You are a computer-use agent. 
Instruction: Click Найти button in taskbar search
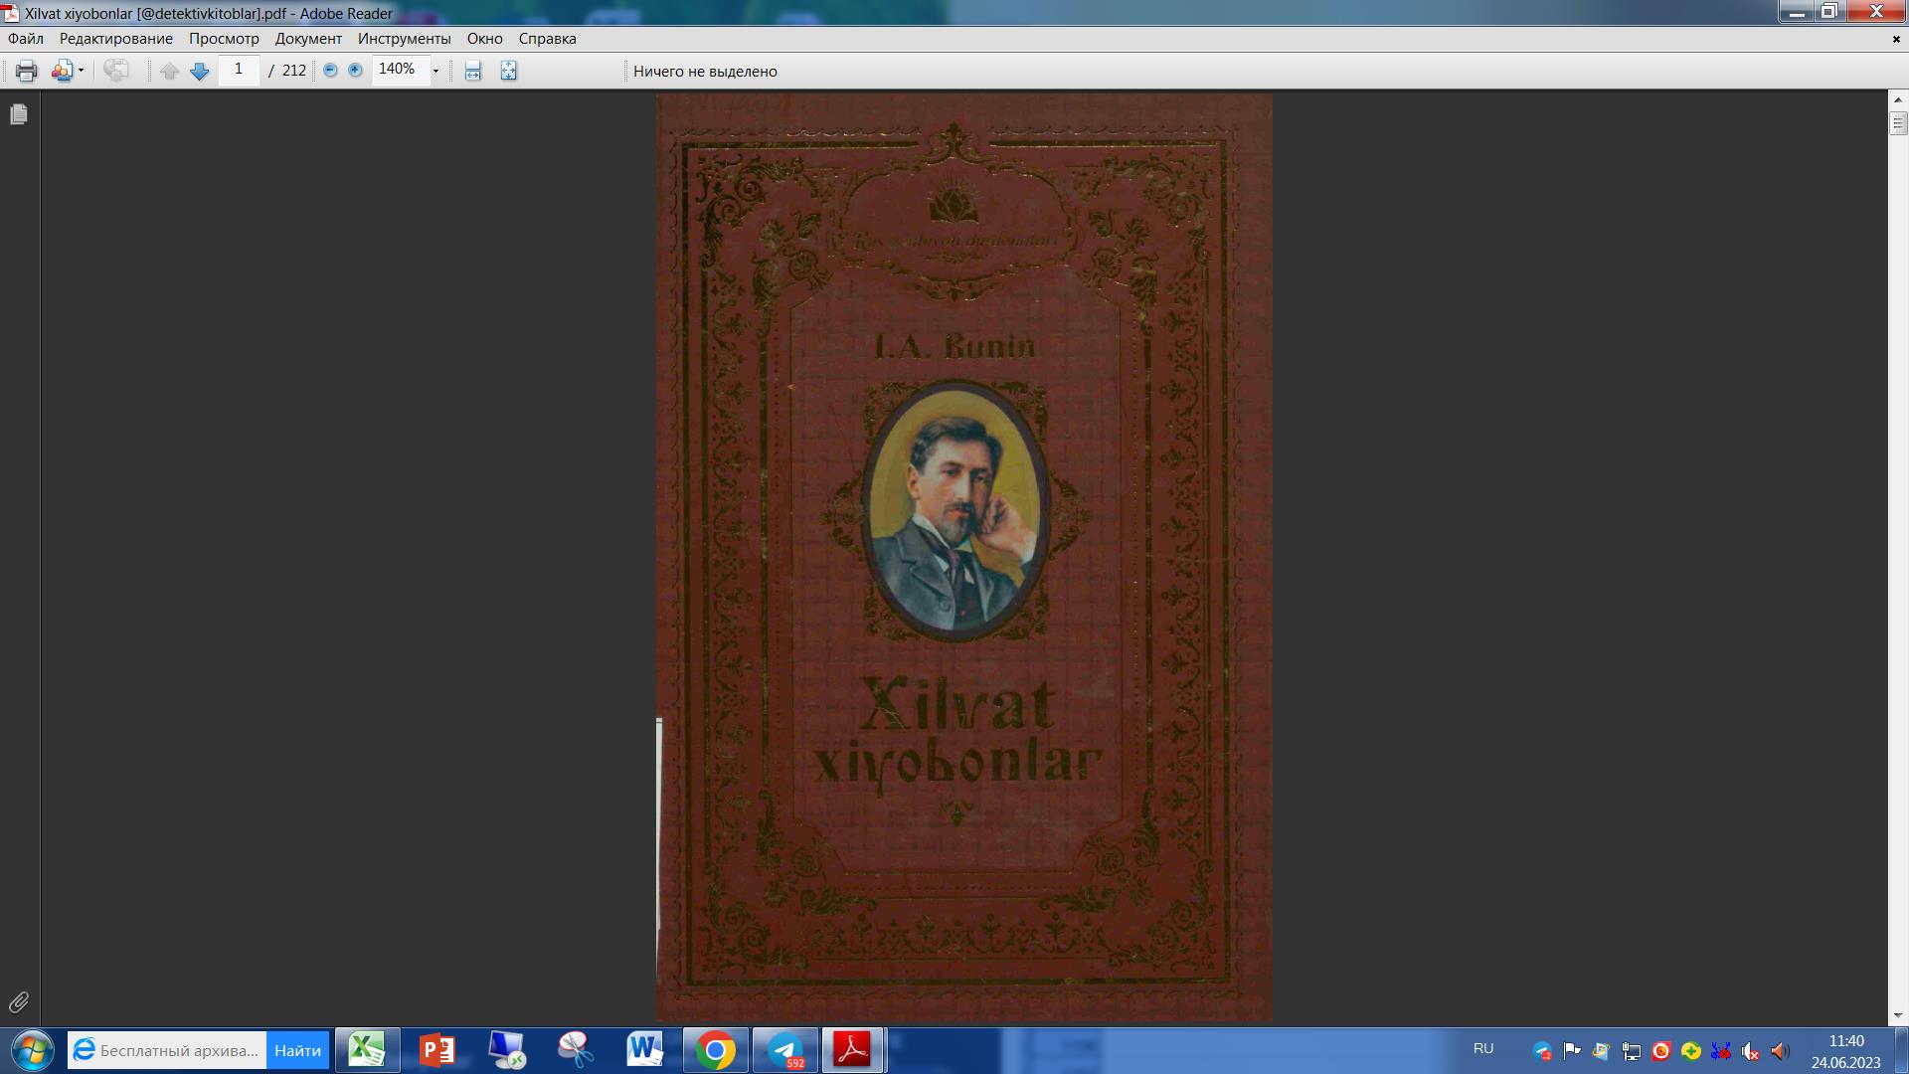297,1050
